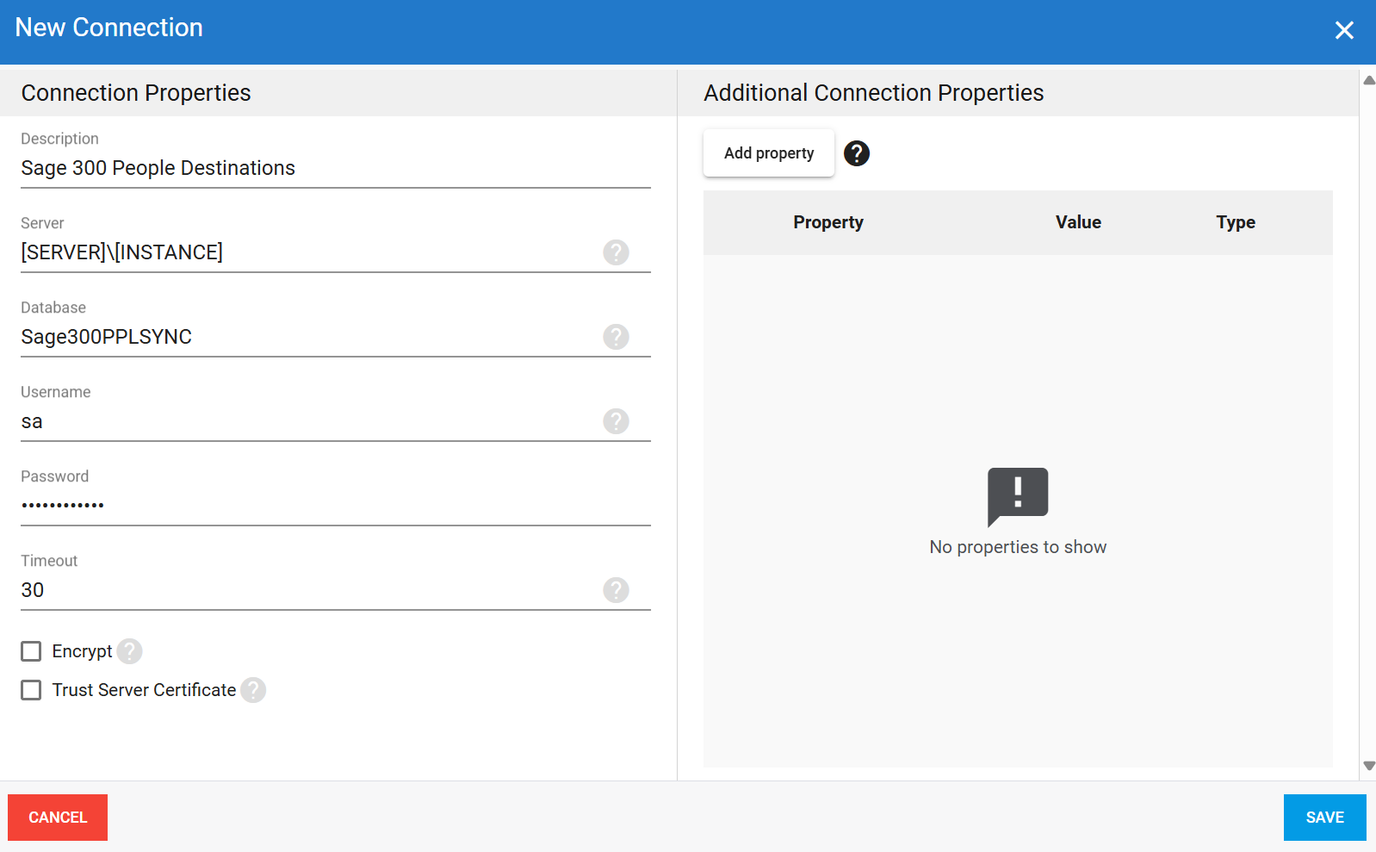This screenshot has width=1376, height=852.
Task: Click the Server field help icon
Action: pos(616,252)
